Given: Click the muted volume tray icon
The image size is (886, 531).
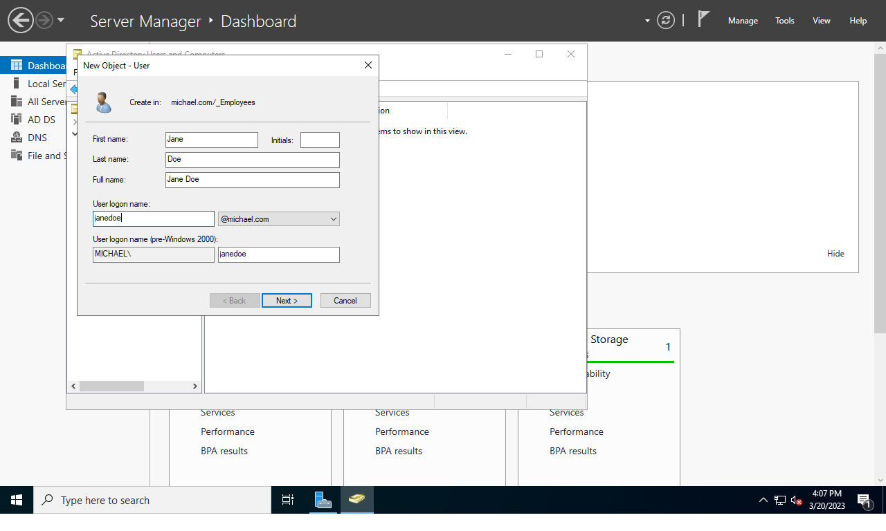Looking at the screenshot, I should point(797,500).
